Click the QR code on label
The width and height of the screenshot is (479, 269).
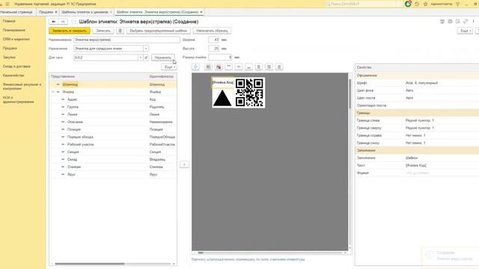click(x=249, y=93)
